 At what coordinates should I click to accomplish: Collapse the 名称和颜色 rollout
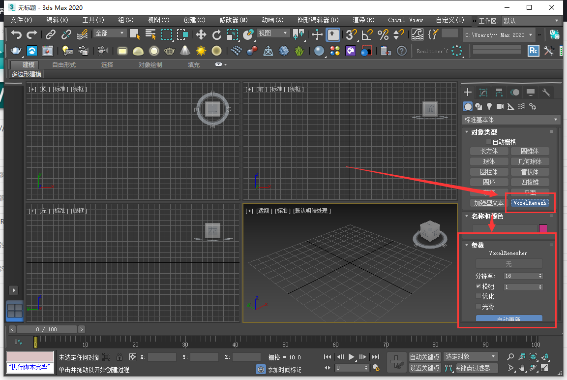coord(467,216)
